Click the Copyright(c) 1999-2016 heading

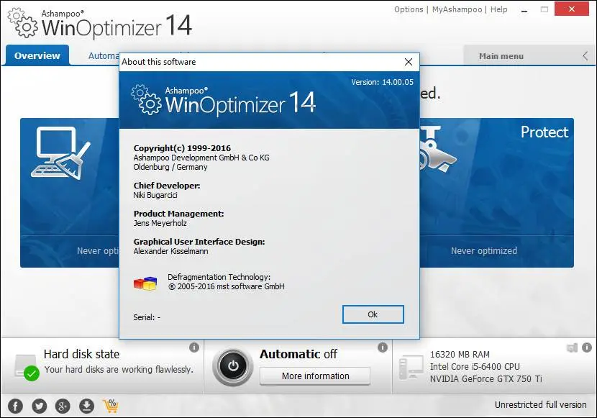tap(182, 148)
